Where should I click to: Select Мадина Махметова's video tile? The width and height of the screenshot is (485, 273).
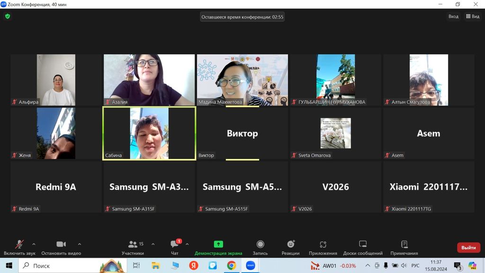pos(242,80)
